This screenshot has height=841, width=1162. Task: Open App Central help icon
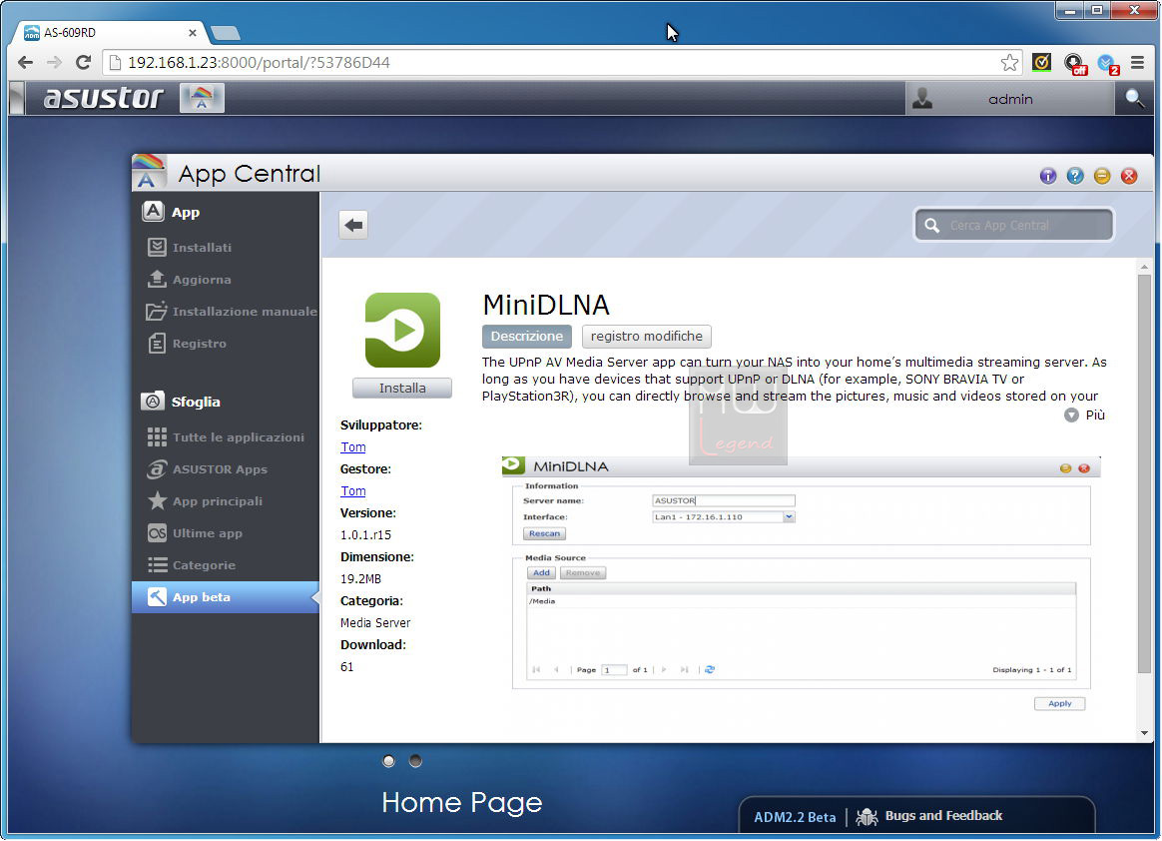click(x=1074, y=176)
